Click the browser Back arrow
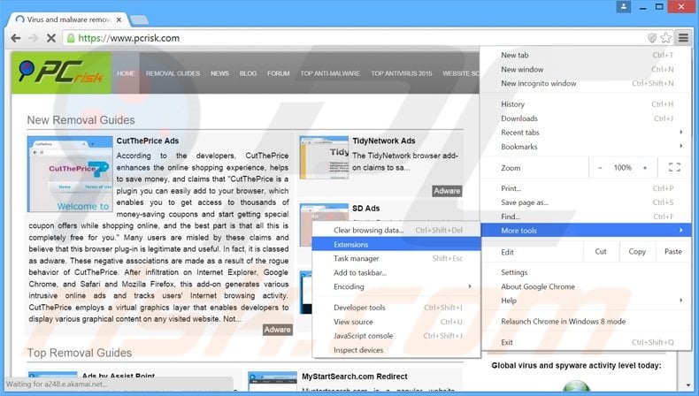699x396 pixels. point(16,38)
